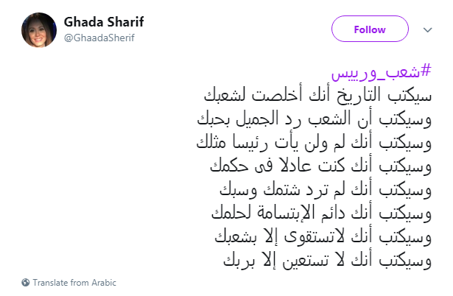Expand the tweet options chevron menu
This screenshot has height=296, width=453.
pyautogui.click(x=427, y=29)
